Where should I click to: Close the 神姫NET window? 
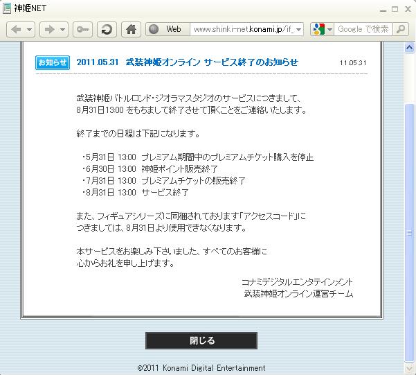[x=408, y=9]
